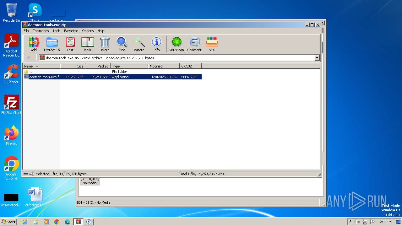Run the Test archive tool
Viewport: 402px width, 226px height.
pyautogui.click(x=70, y=44)
